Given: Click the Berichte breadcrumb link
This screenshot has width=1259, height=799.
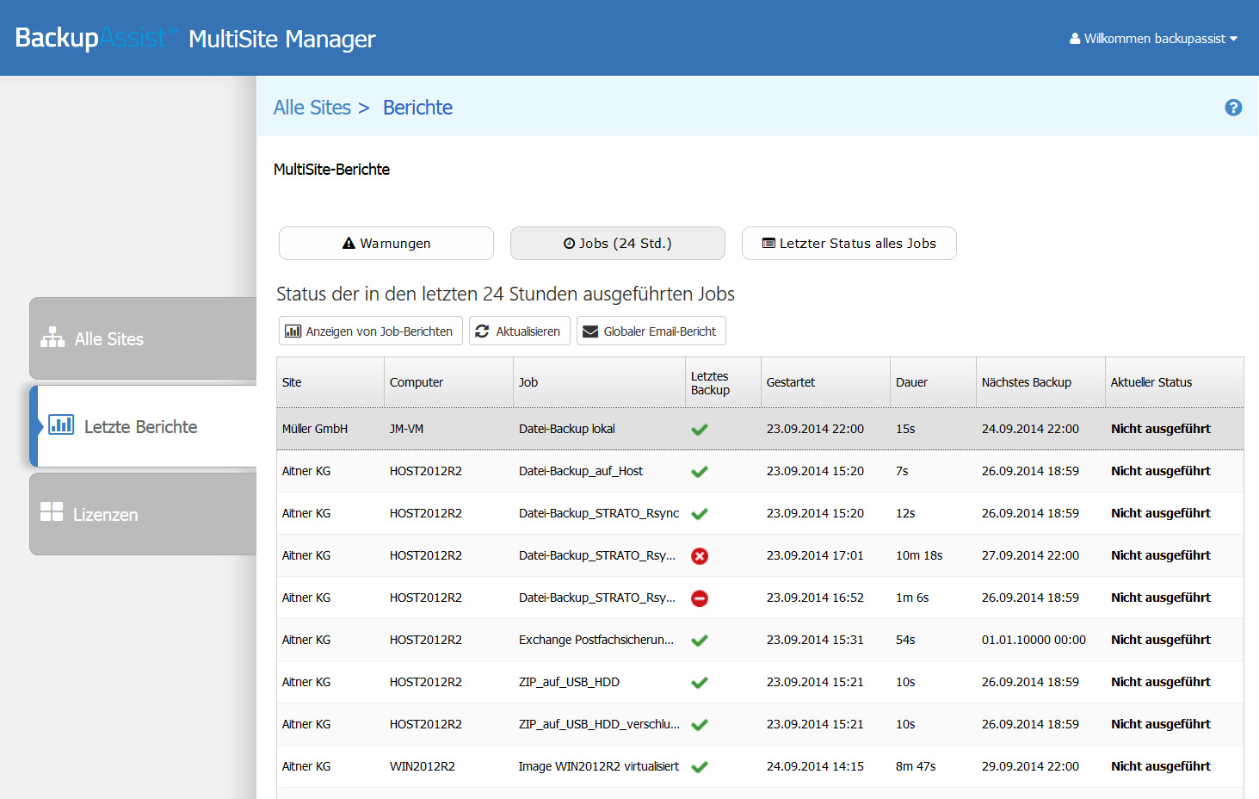Looking at the screenshot, I should (x=417, y=108).
